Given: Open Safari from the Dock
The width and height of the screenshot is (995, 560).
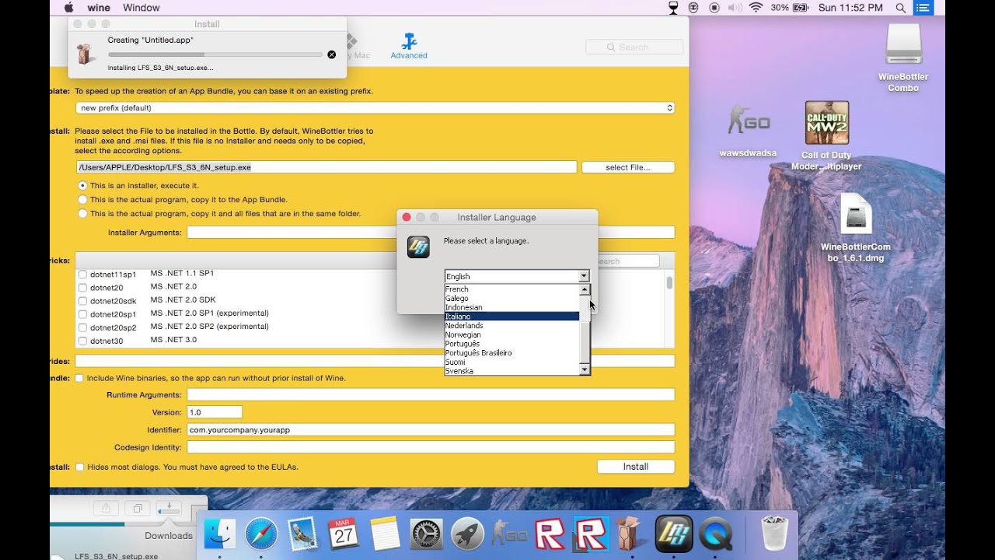Looking at the screenshot, I should point(261,534).
